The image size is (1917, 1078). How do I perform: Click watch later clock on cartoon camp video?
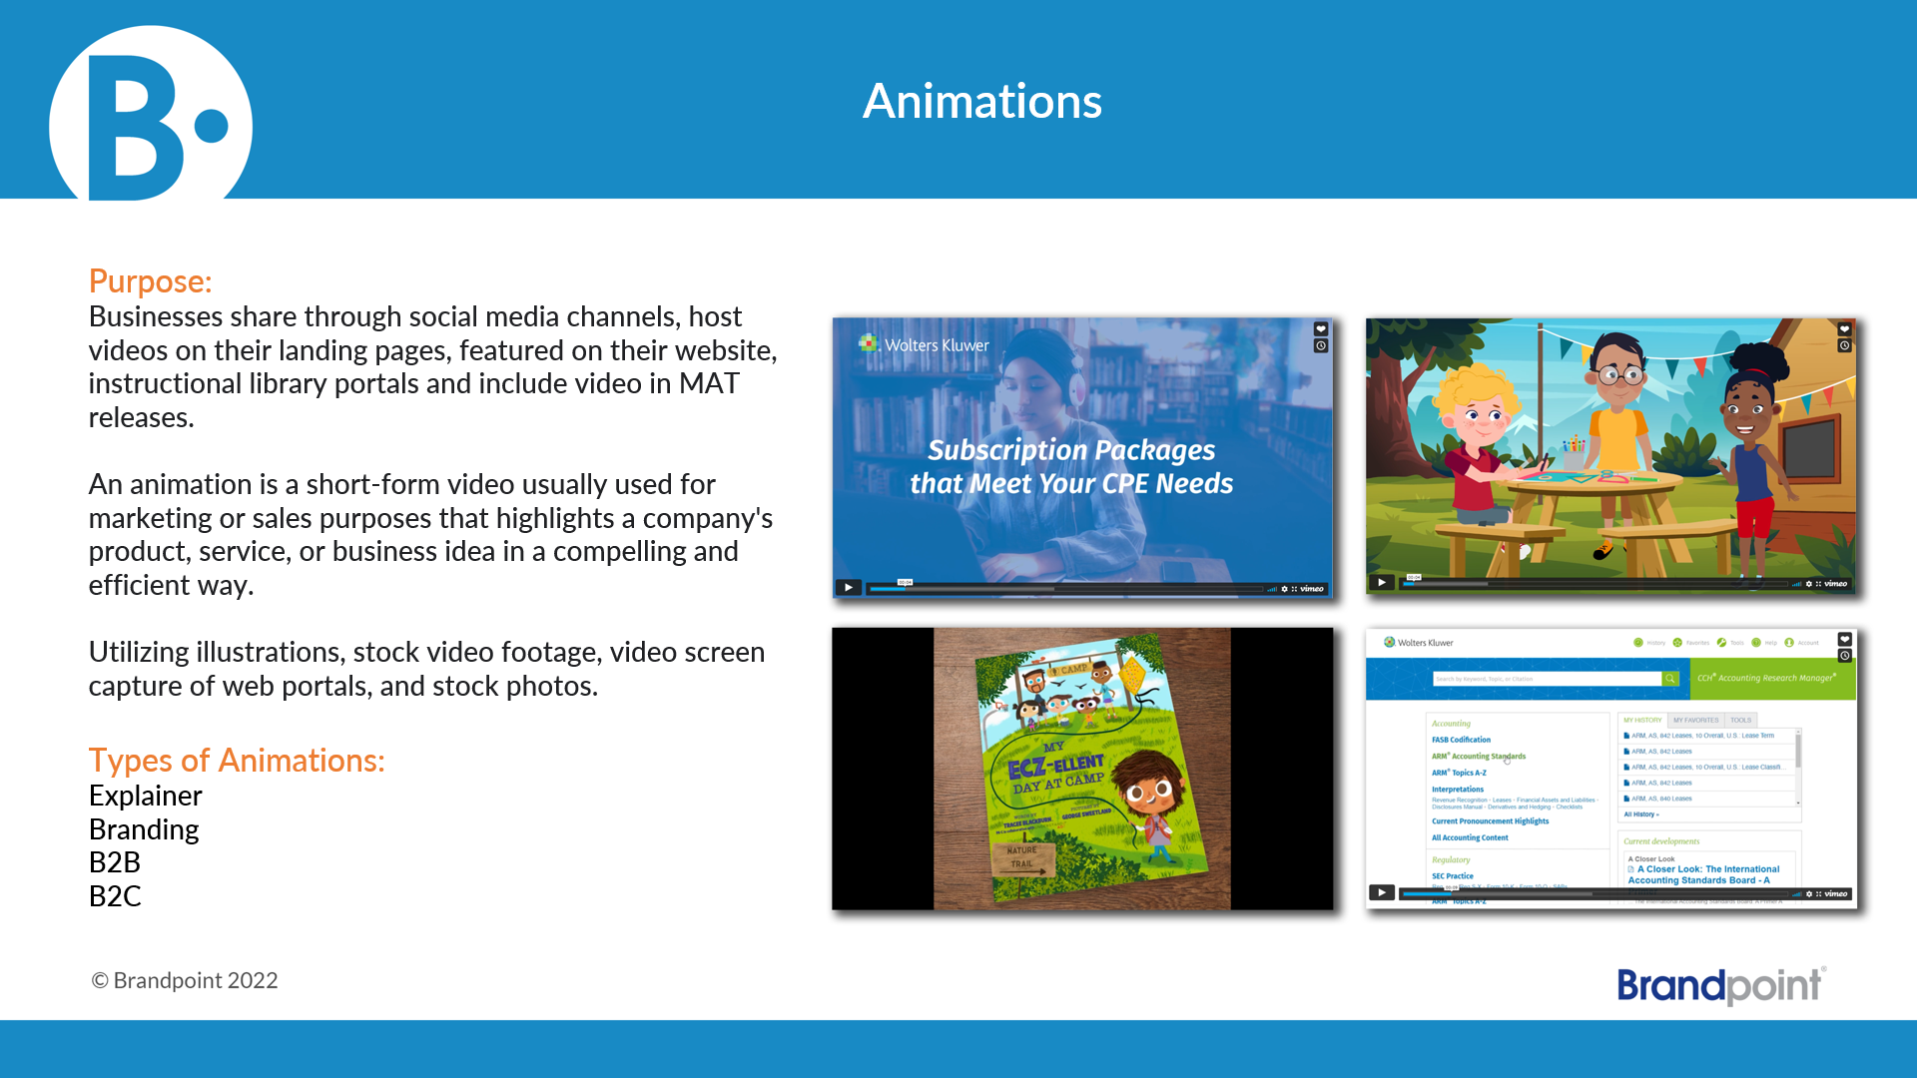(1844, 346)
